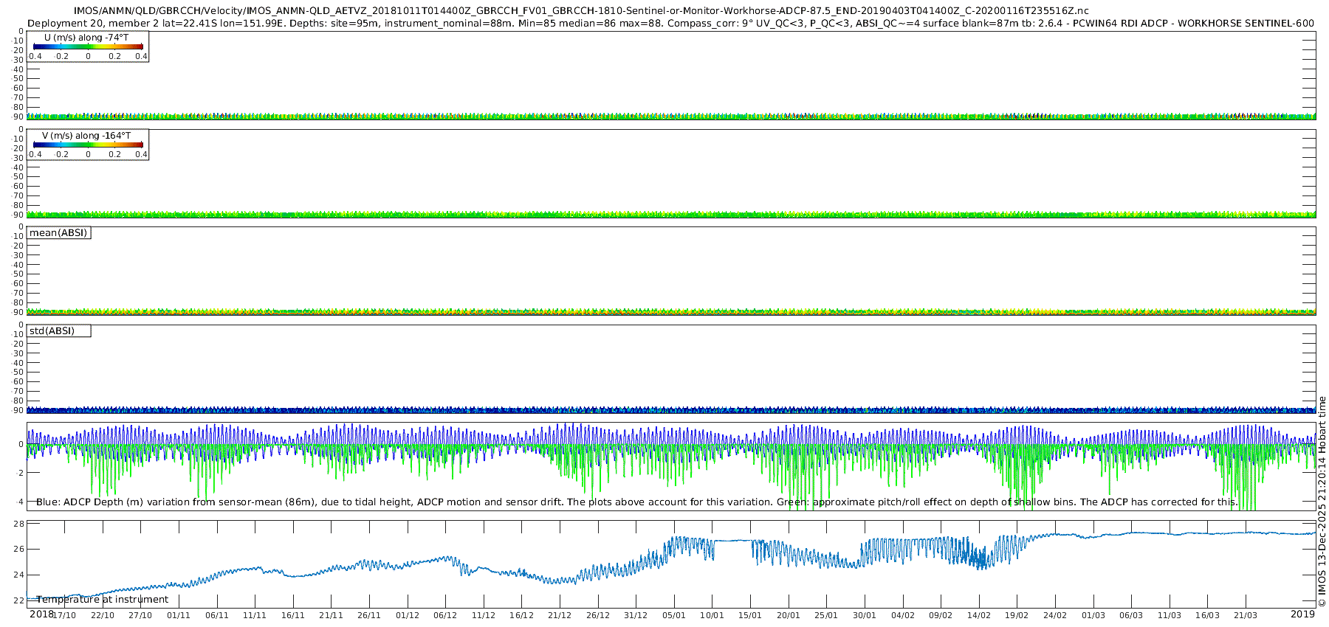Select the 21/03 date tick label
The height and width of the screenshot is (627, 1329).
[1246, 615]
